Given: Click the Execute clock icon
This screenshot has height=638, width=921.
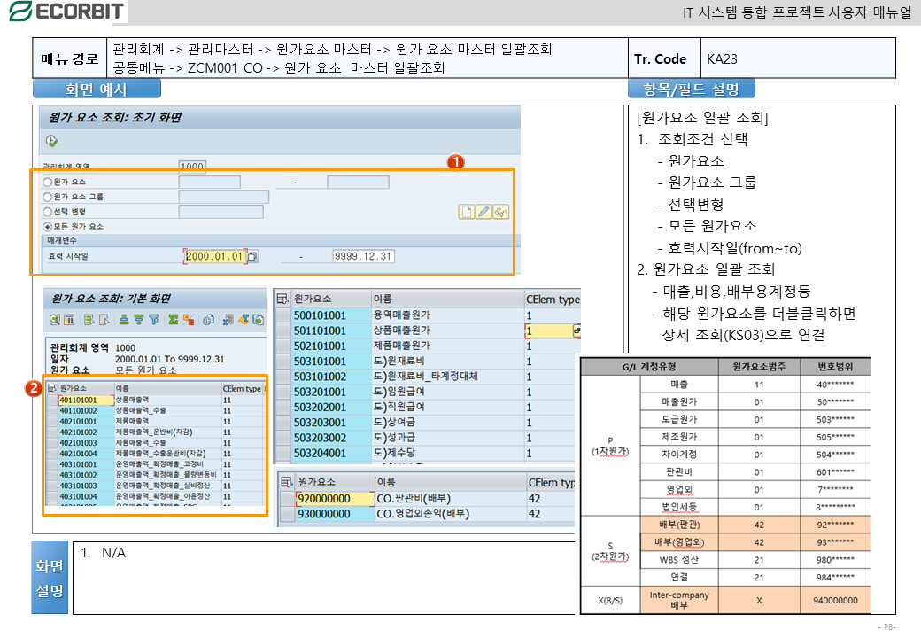Looking at the screenshot, I should click(x=52, y=141).
